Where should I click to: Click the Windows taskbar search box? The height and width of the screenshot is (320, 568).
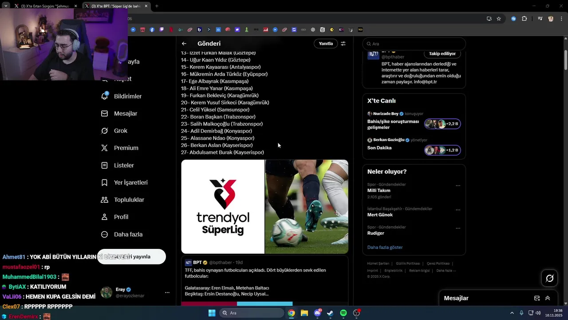pyautogui.click(x=252, y=313)
